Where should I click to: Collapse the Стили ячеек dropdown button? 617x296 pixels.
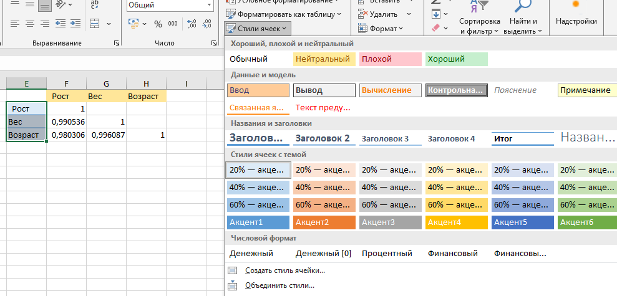pos(257,28)
